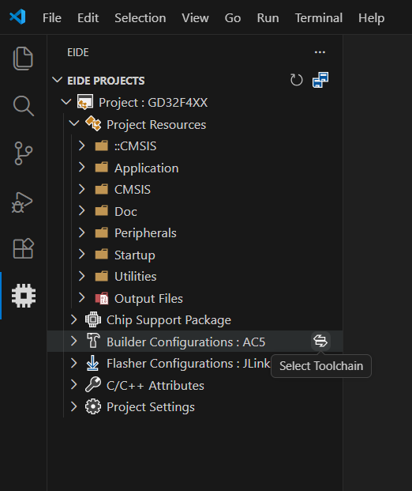Open the Search view in activity bar
412x491 pixels.
coord(23,105)
